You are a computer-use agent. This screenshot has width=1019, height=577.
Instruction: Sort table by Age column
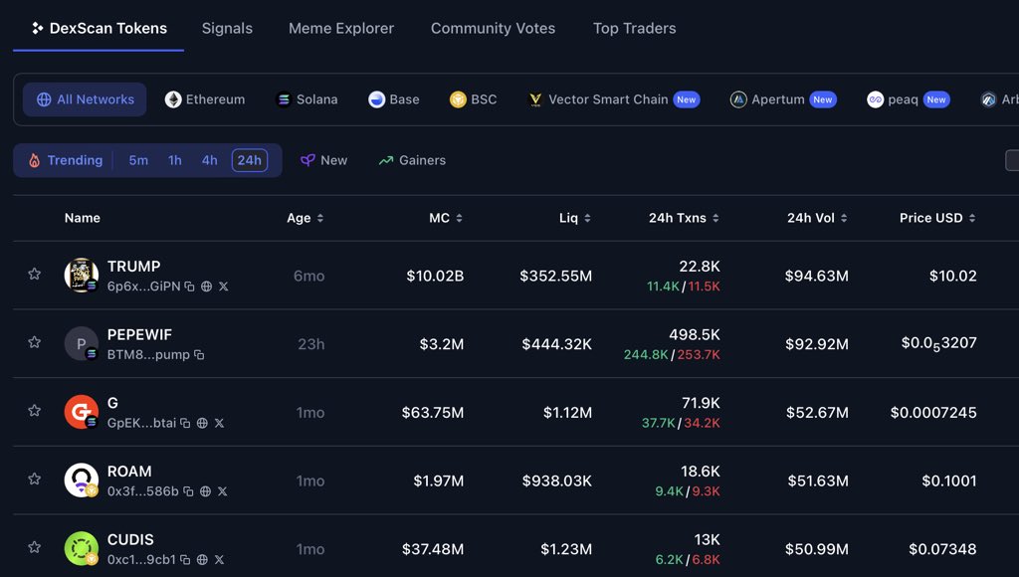point(305,218)
